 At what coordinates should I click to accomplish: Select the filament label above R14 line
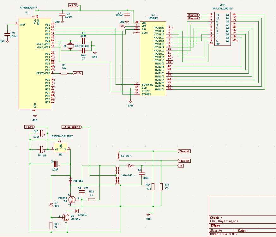tap(184, 151)
